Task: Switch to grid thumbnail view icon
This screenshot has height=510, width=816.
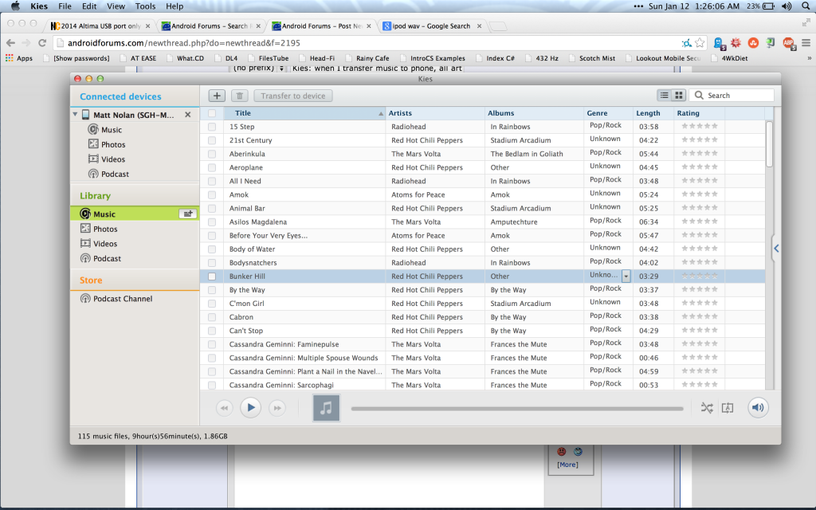Action: pos(679,96)
